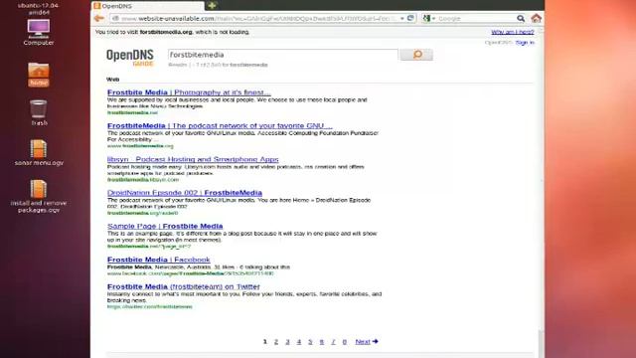Open the search engine selector dropdown
636x358 pixels.
point(429,18)
